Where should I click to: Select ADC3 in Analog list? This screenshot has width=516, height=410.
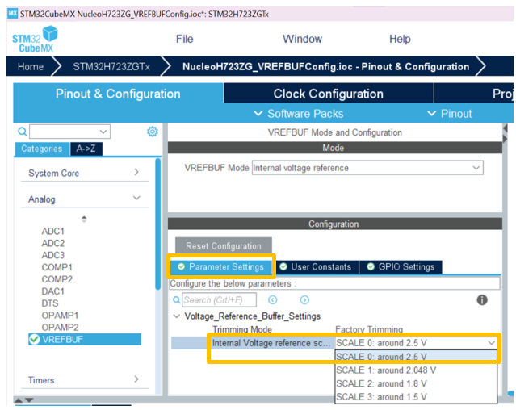click(x=53, y=255)
